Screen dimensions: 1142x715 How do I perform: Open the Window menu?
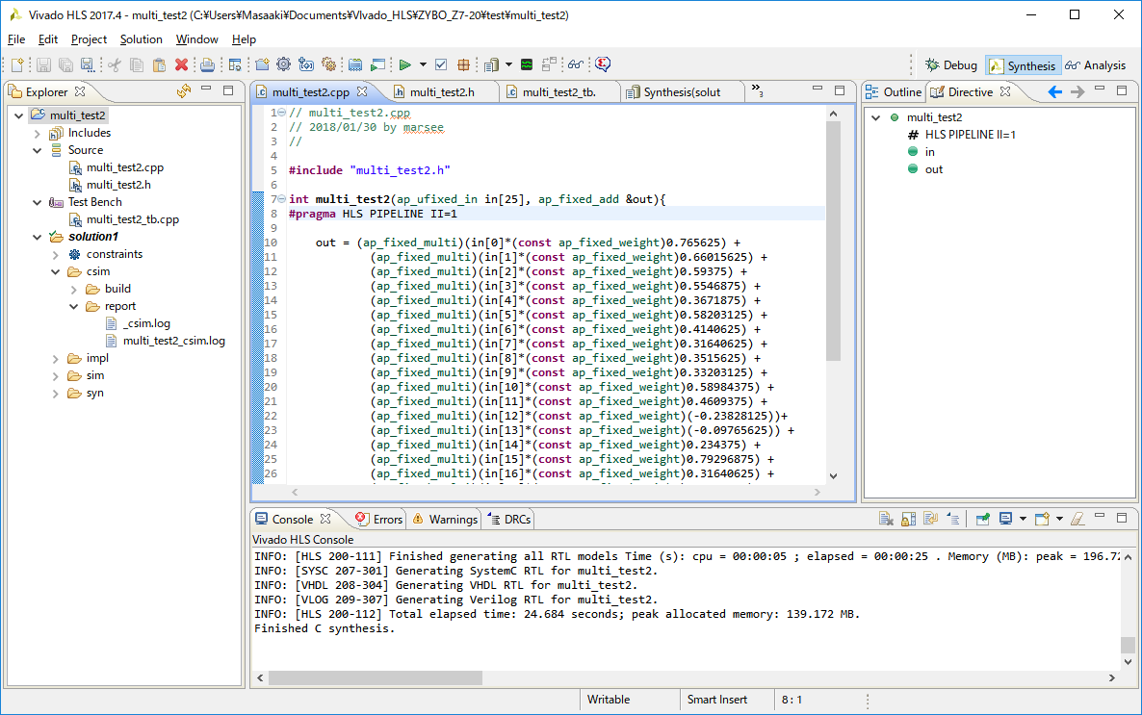[196, 39]
